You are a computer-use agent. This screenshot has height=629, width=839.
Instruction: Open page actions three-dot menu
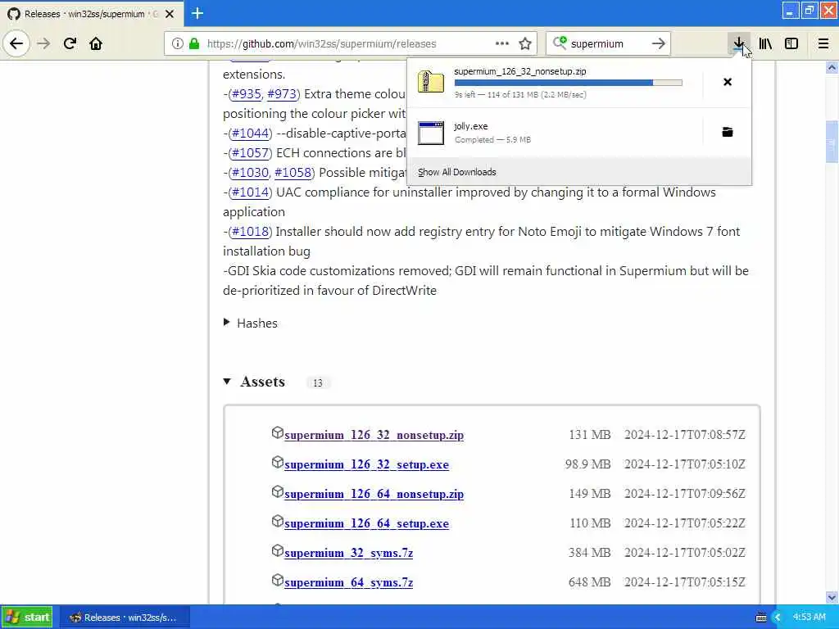click(x=502, y=43)
